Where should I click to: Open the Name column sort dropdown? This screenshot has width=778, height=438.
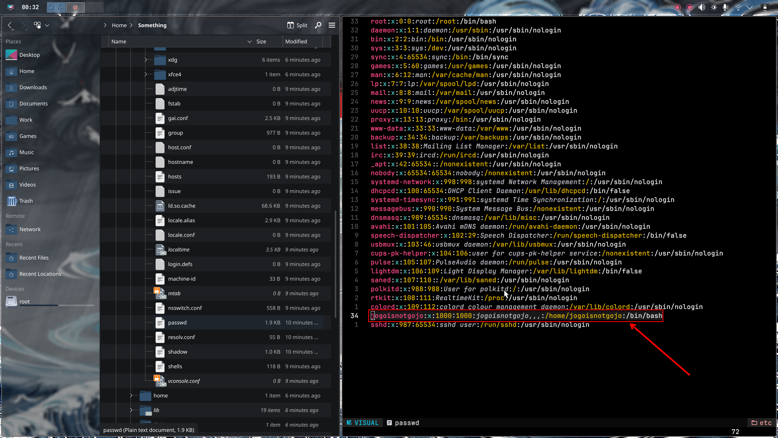click(249, 41)
